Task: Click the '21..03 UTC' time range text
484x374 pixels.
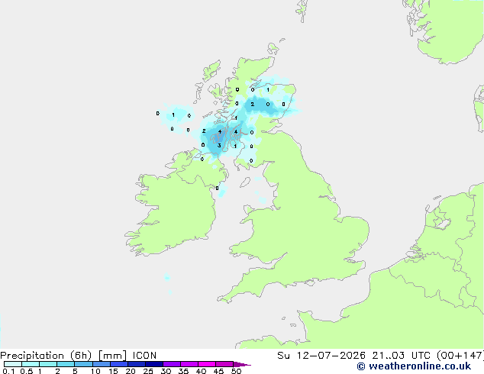Action: coord(401,356)
